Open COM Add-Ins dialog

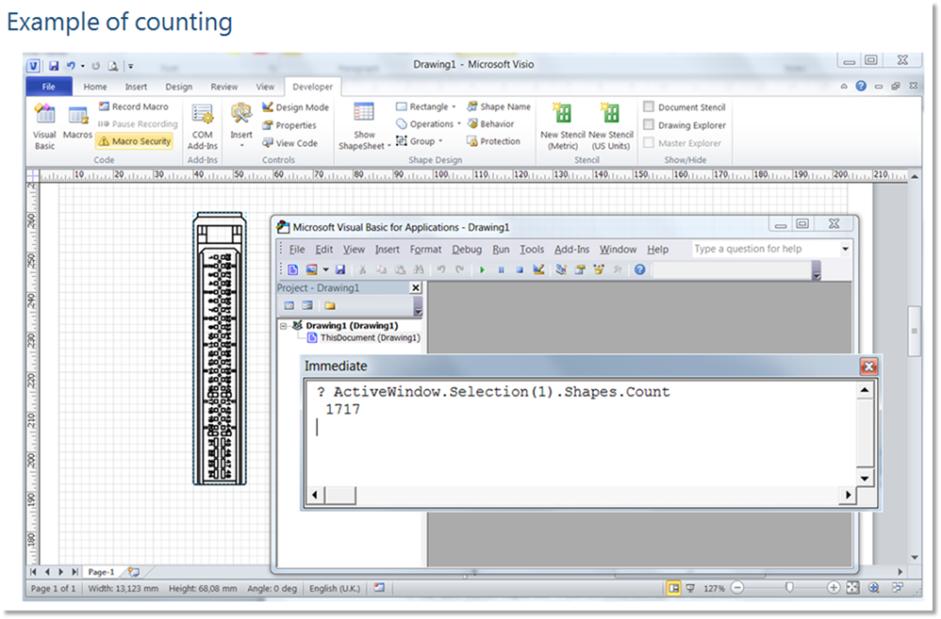click(202, 127)
